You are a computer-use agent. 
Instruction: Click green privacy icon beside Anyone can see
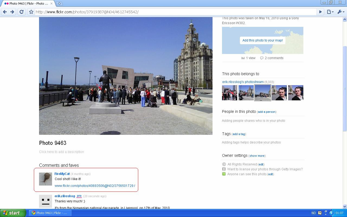224,174
